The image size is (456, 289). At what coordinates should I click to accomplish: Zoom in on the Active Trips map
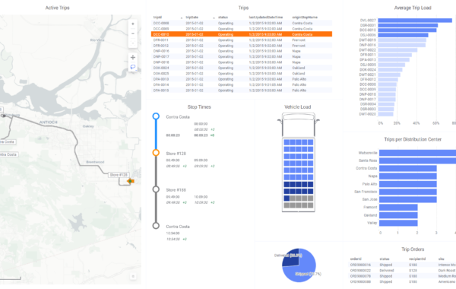(x=133, y=24)
